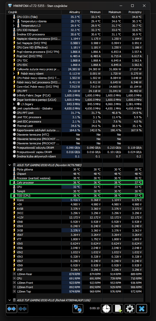Click fan icon beside 120mm Rear
The height and width of the screenshot is (321, 156).
14,274
